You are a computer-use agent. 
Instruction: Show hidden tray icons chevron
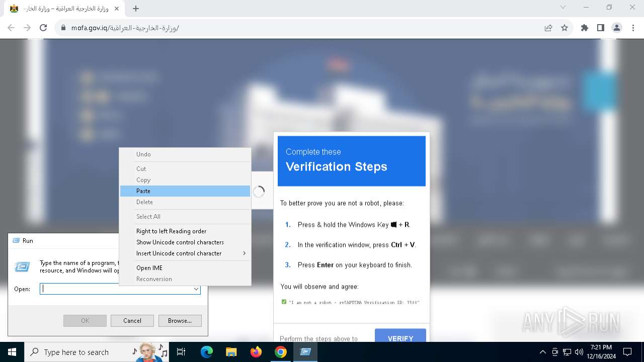click(x=542, y=352)
